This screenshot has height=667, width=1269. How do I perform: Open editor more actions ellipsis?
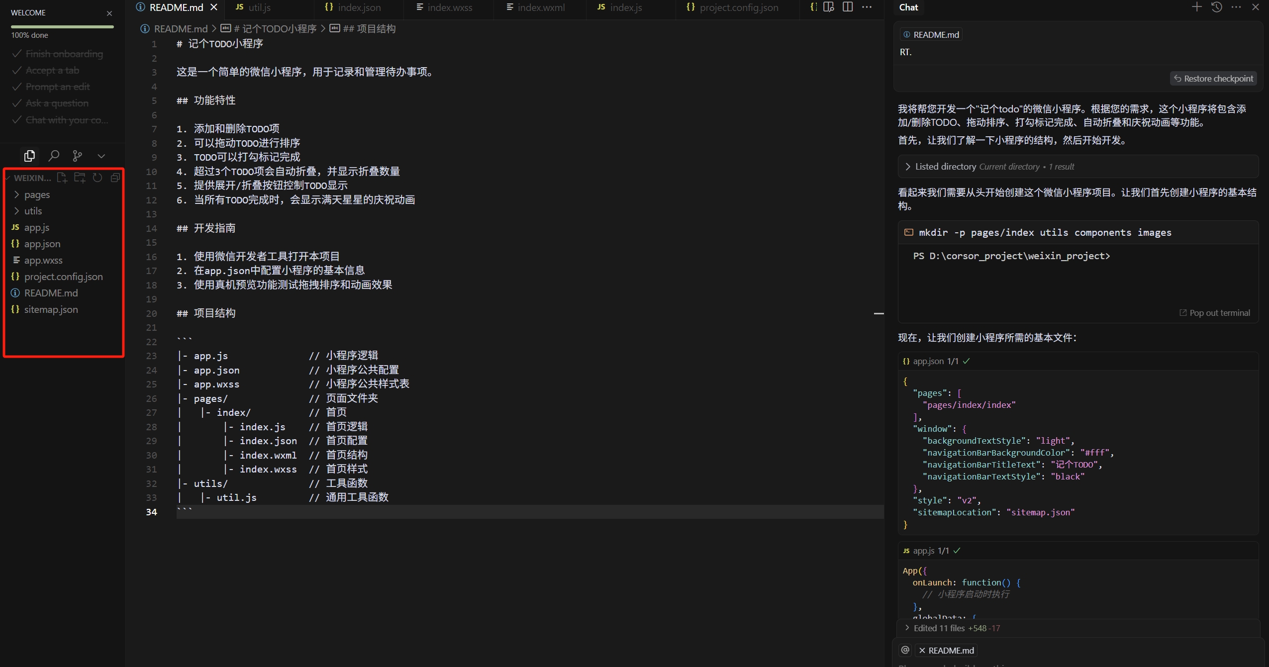[x=867, y=7]
